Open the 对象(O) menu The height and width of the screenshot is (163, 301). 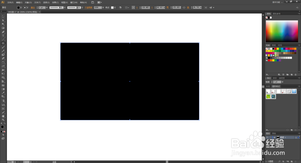(x=28, y=2)
